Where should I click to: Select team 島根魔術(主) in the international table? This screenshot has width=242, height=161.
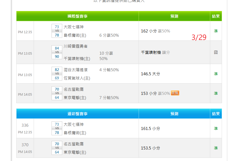[x=75, y=35]
